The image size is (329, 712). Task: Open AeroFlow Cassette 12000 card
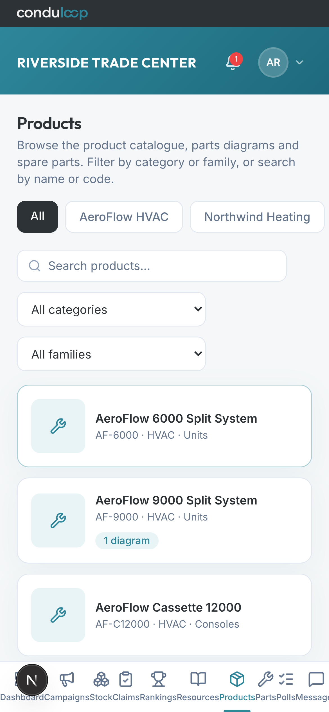pyautogui.click(x=164, y=615)
